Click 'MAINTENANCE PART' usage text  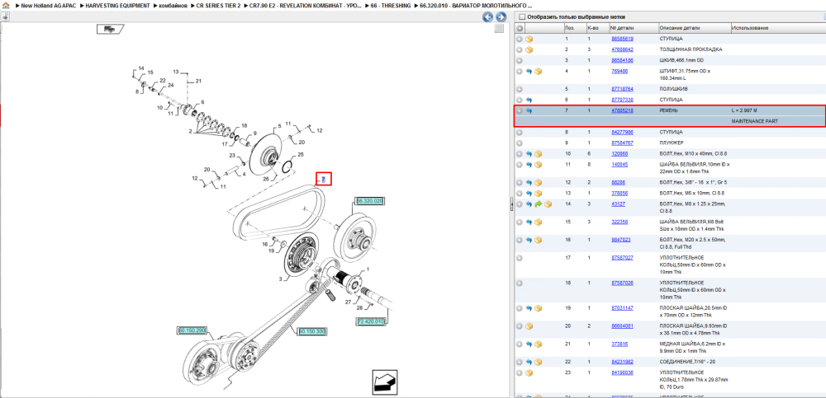click(754, 121)
